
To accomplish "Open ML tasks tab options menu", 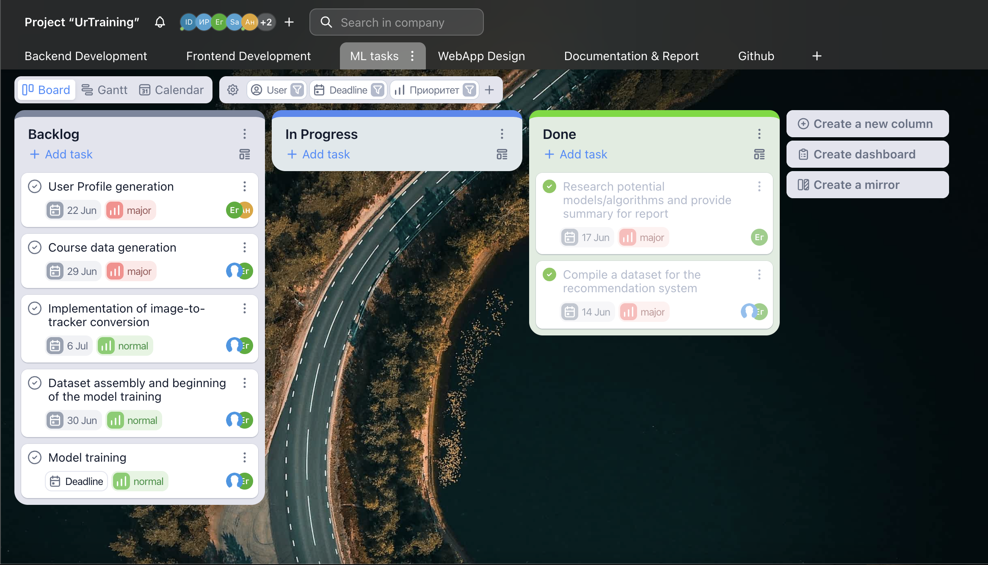I will [x=412, y=56].
